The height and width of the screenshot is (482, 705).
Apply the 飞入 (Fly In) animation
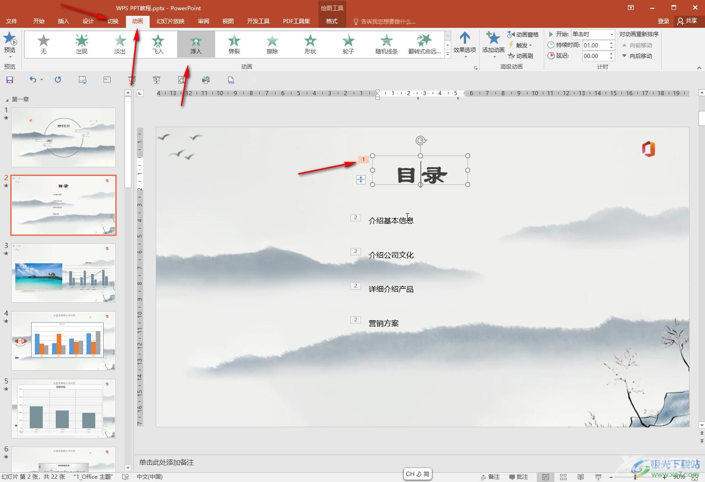click(x=158, y=45)
